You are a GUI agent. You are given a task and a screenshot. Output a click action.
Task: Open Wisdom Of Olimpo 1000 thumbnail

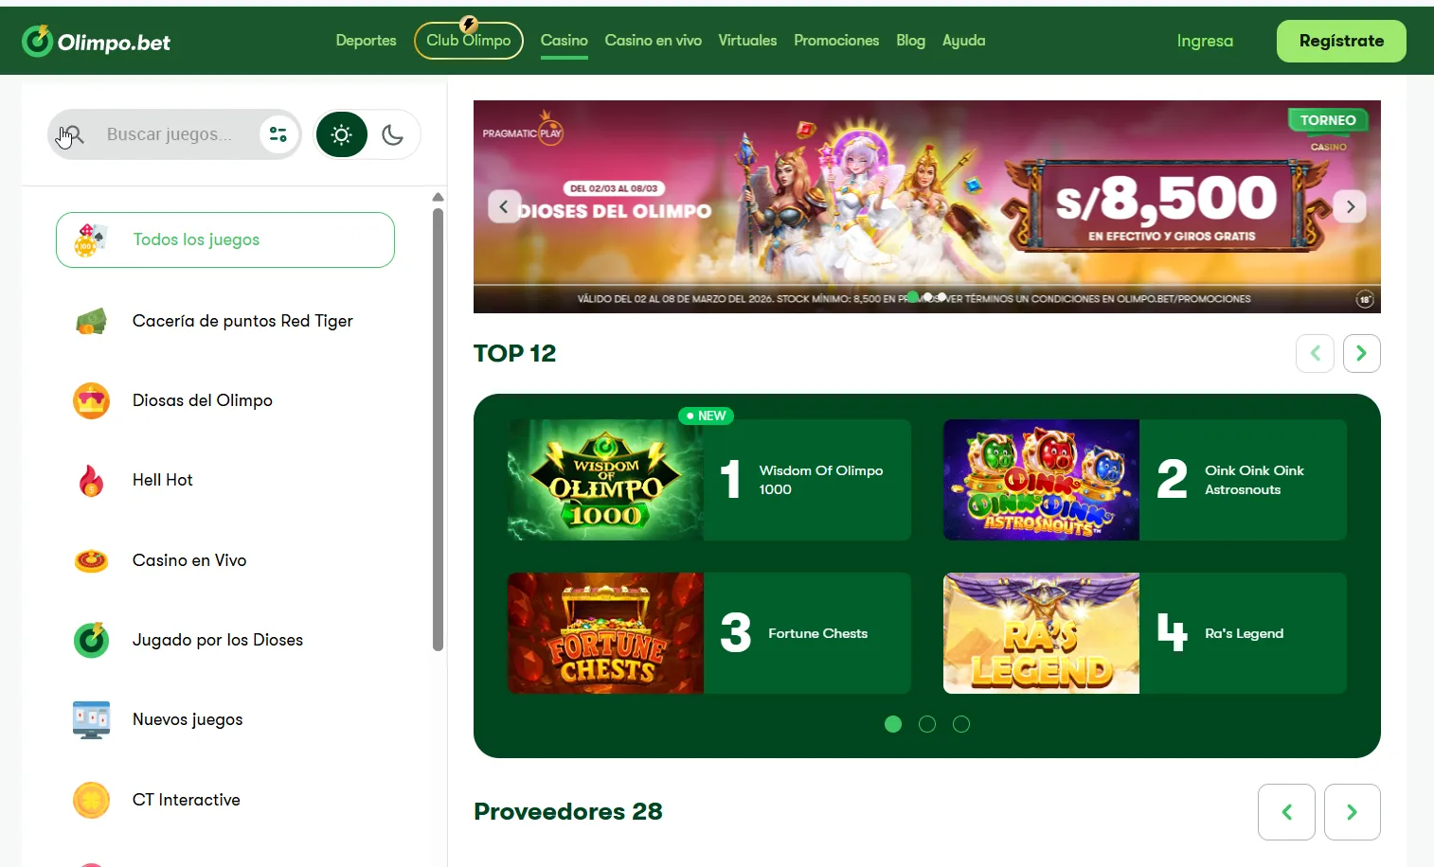(605, 480)
